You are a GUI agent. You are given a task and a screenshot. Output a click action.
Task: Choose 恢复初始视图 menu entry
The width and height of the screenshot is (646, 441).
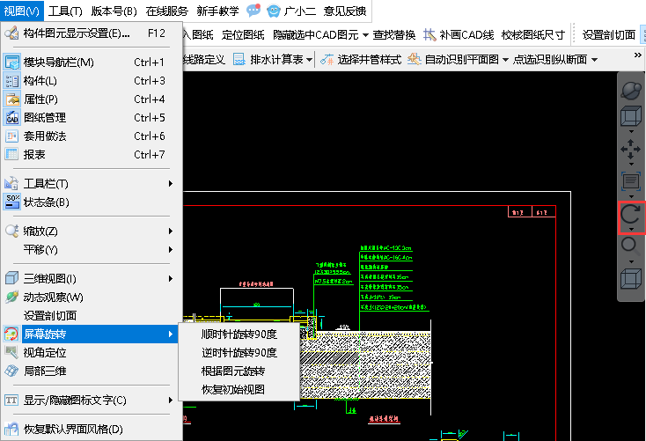pyautogui.click(x=232, y=390)
